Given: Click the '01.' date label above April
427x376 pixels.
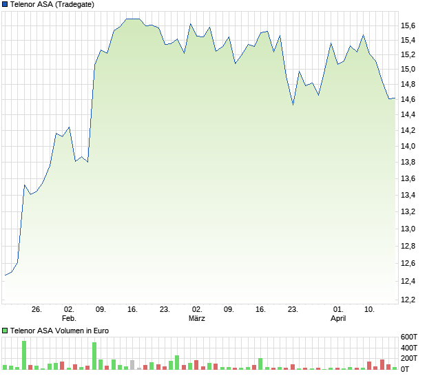Looking at the screenshot, I should [x=338, y=310].
